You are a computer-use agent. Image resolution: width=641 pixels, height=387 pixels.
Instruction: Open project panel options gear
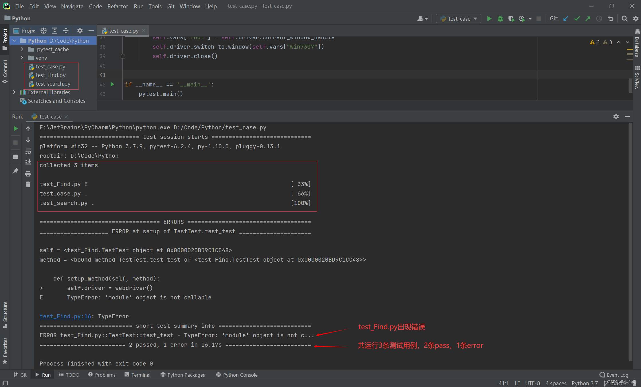(80, 31)
